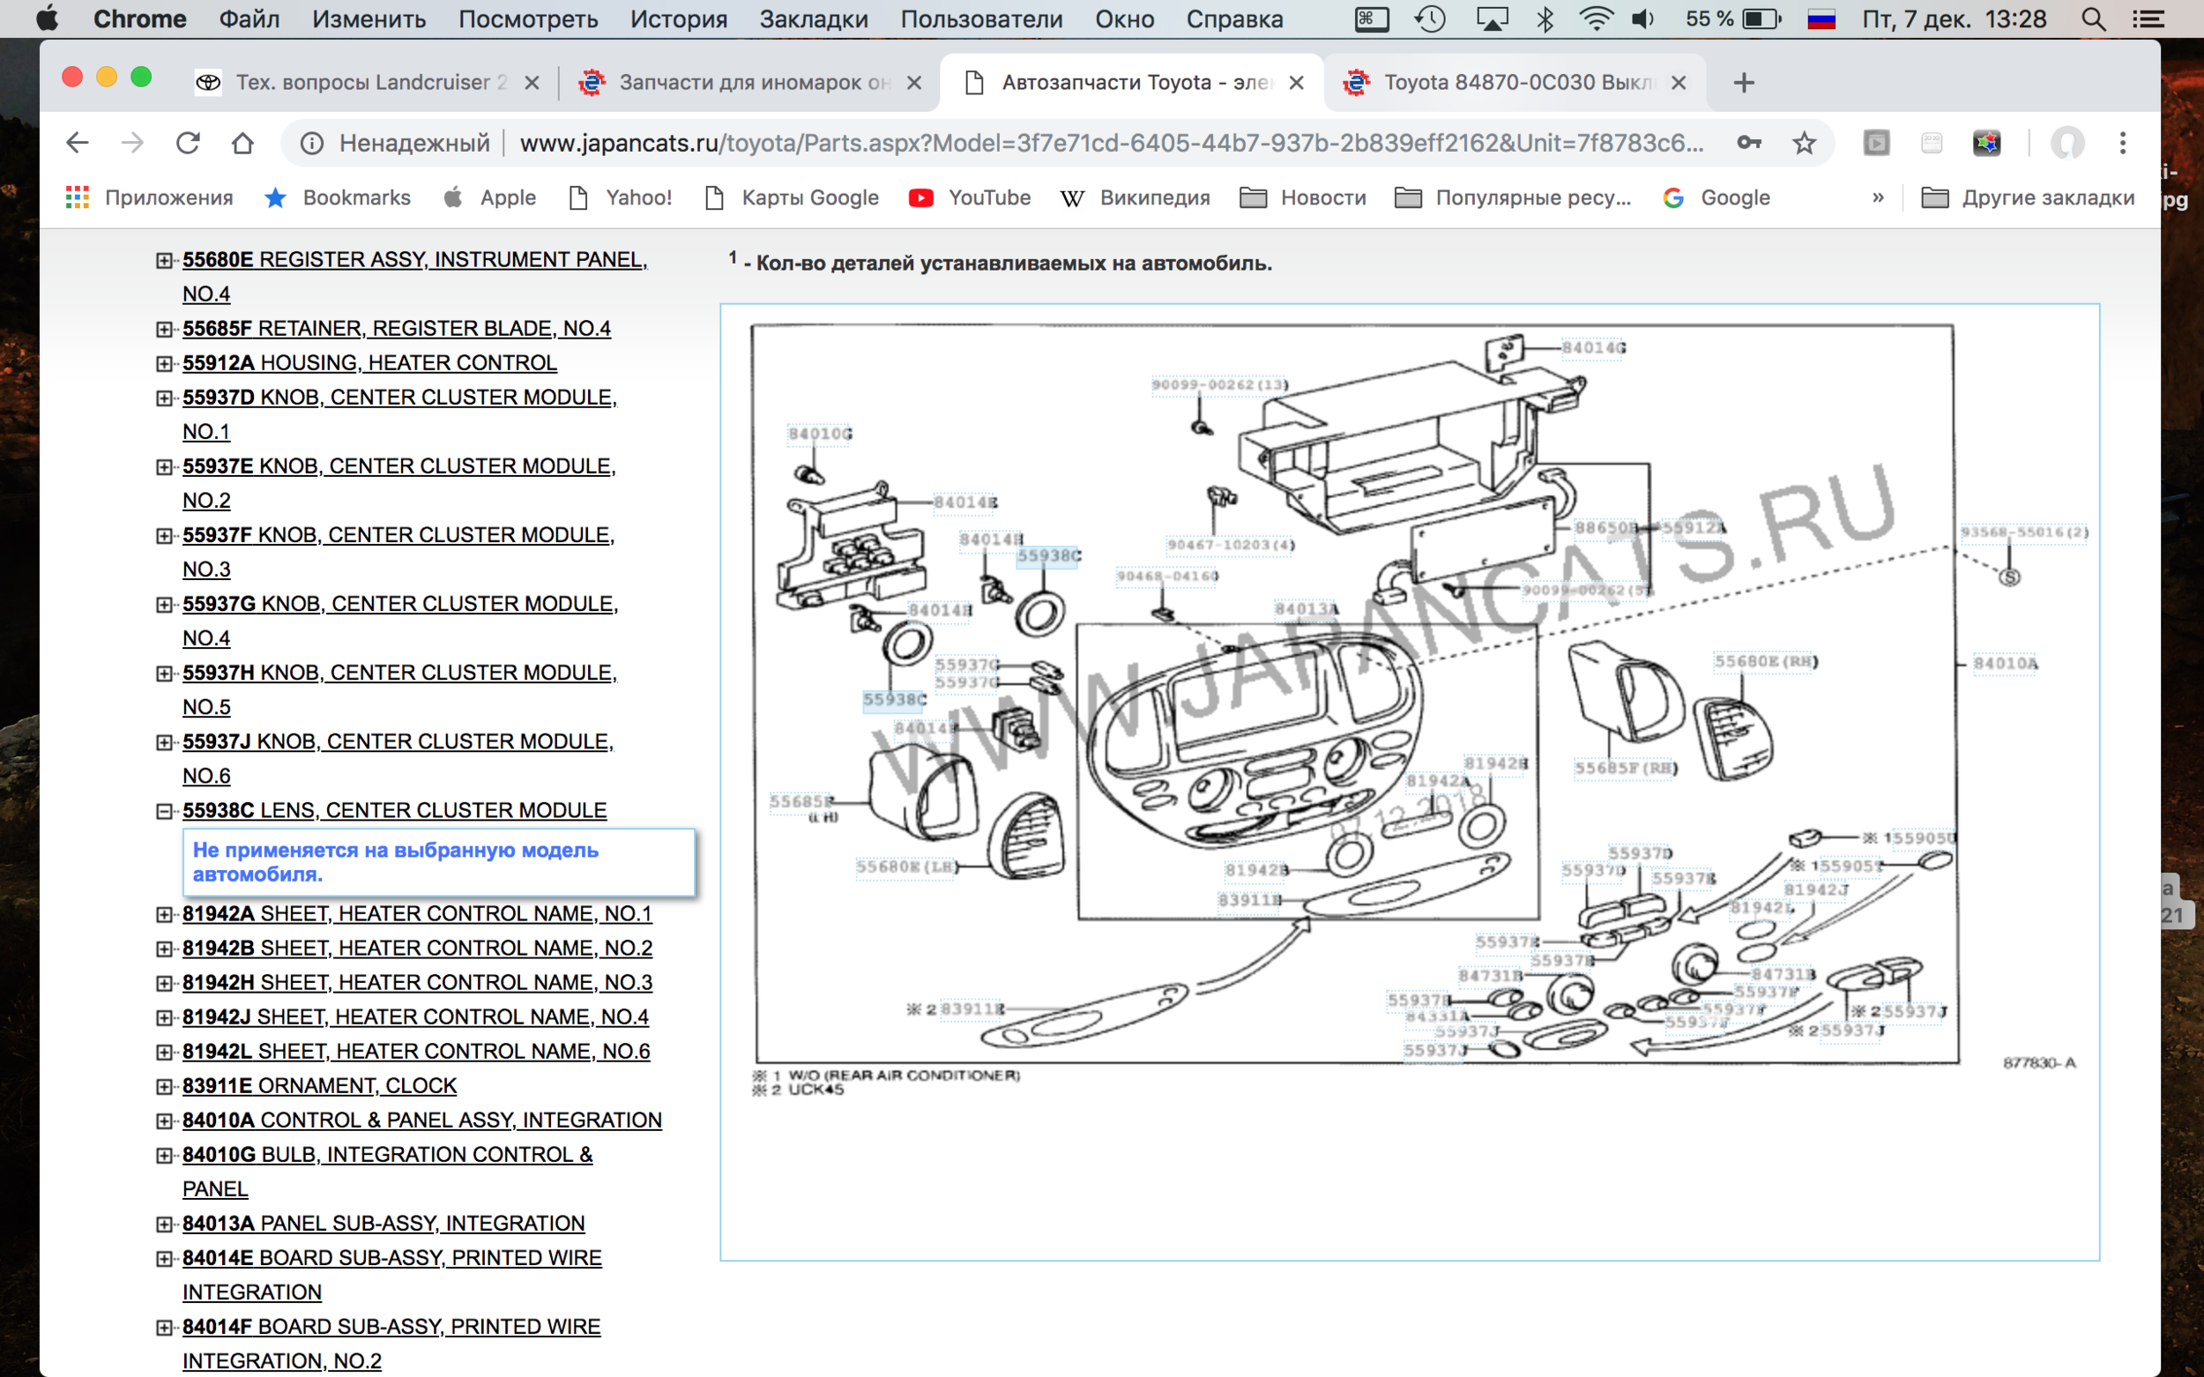Image resolution: width=2204 pixels, height=1377 pixels.
Task: Click the browser reload page icon
Action: [x=188, y=143]
